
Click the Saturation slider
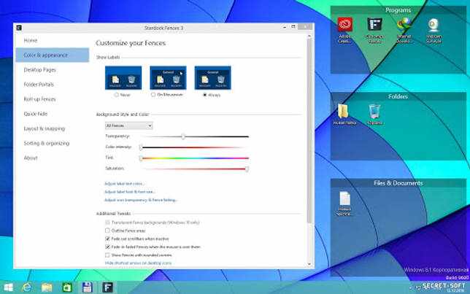[195, 169]
